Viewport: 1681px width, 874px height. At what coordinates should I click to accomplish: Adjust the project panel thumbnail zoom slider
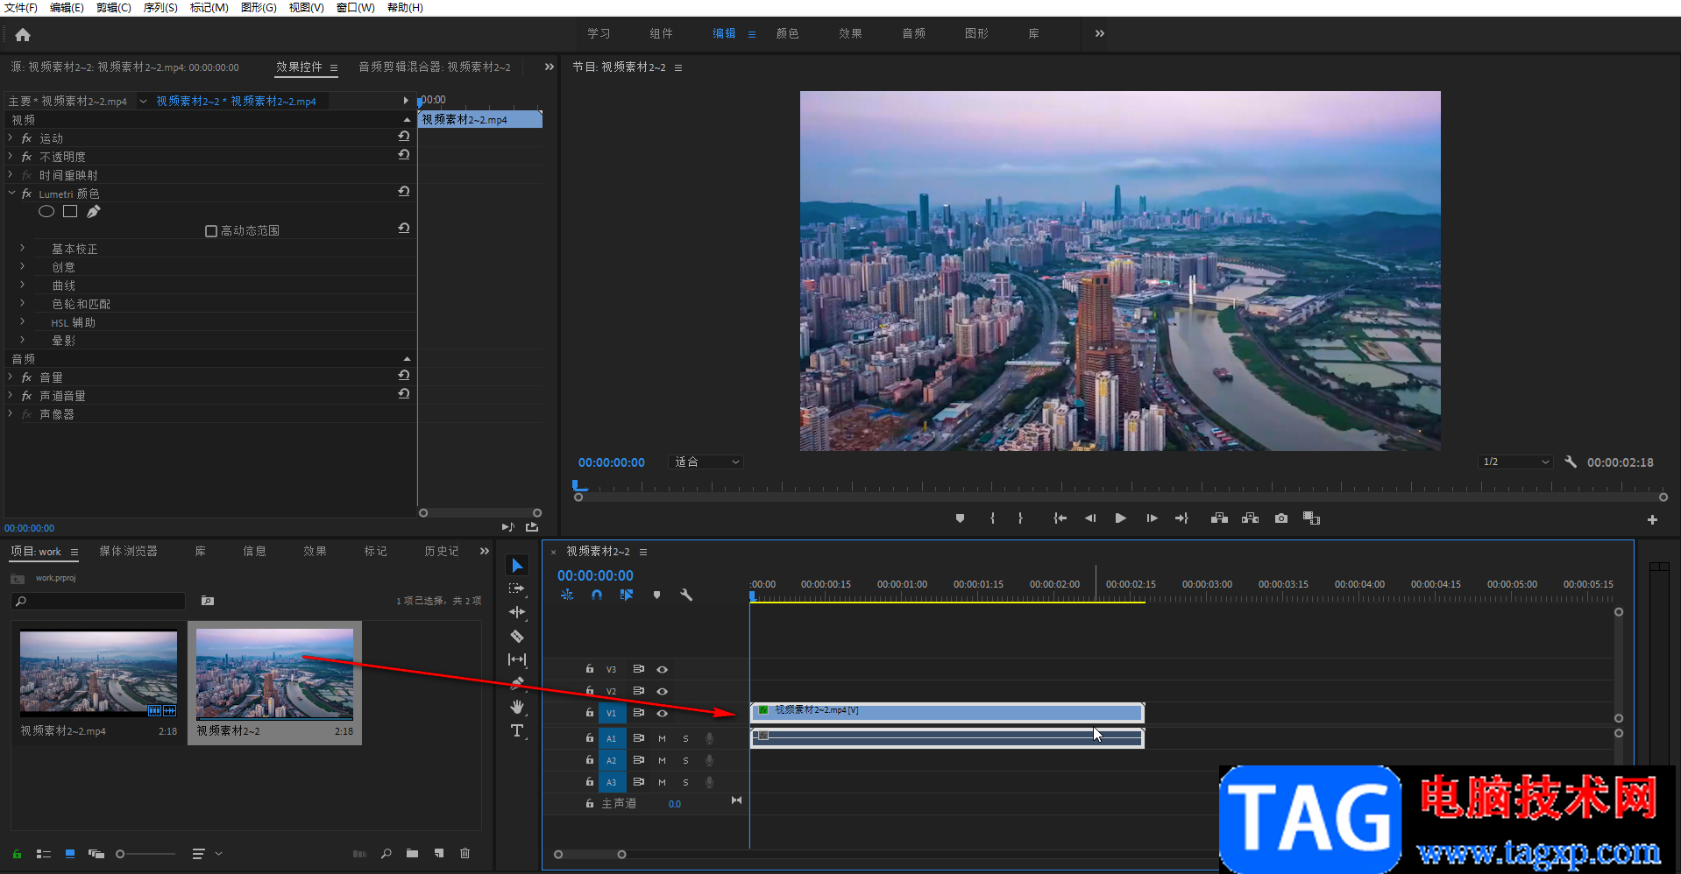[120, 854]
